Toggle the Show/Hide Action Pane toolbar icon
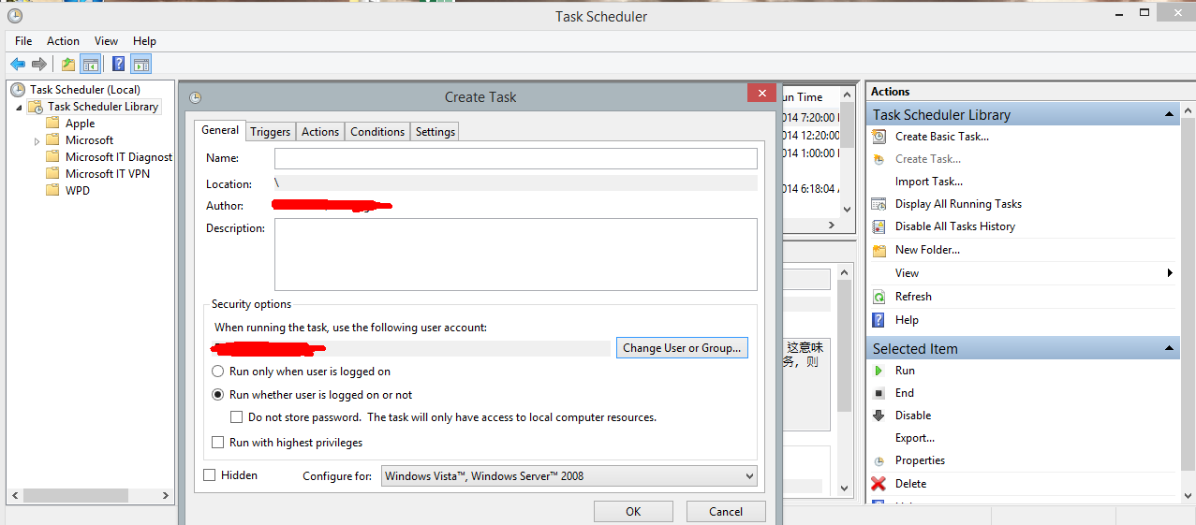1196x525 pixels. [x=141, y=65]
